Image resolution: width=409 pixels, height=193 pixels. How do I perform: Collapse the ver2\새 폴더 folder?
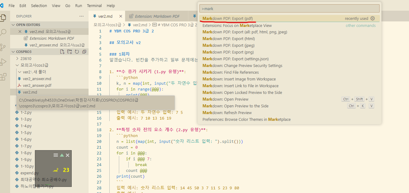[34, 72]
